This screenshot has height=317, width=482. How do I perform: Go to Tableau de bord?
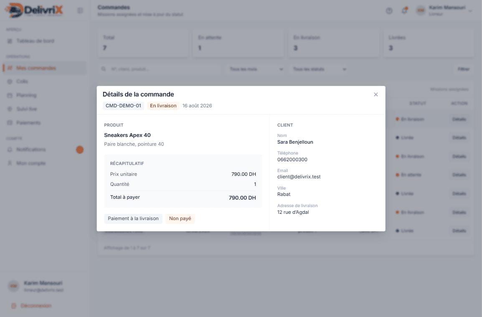click(45, 41)
